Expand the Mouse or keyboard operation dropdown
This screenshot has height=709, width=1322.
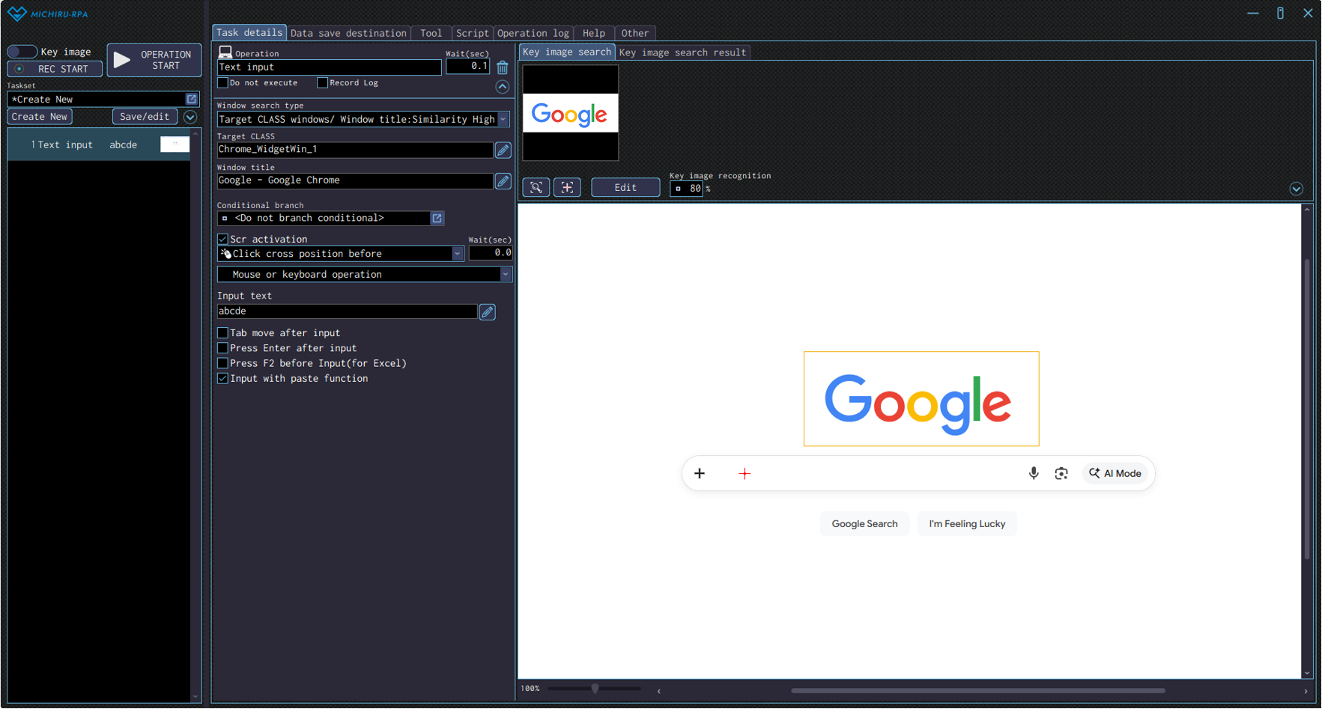506,275
